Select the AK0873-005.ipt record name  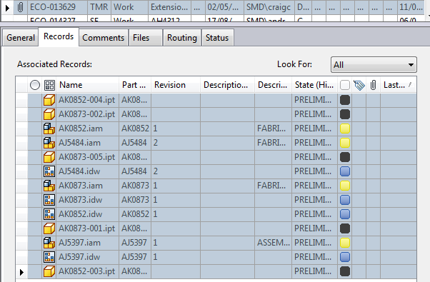86,157
